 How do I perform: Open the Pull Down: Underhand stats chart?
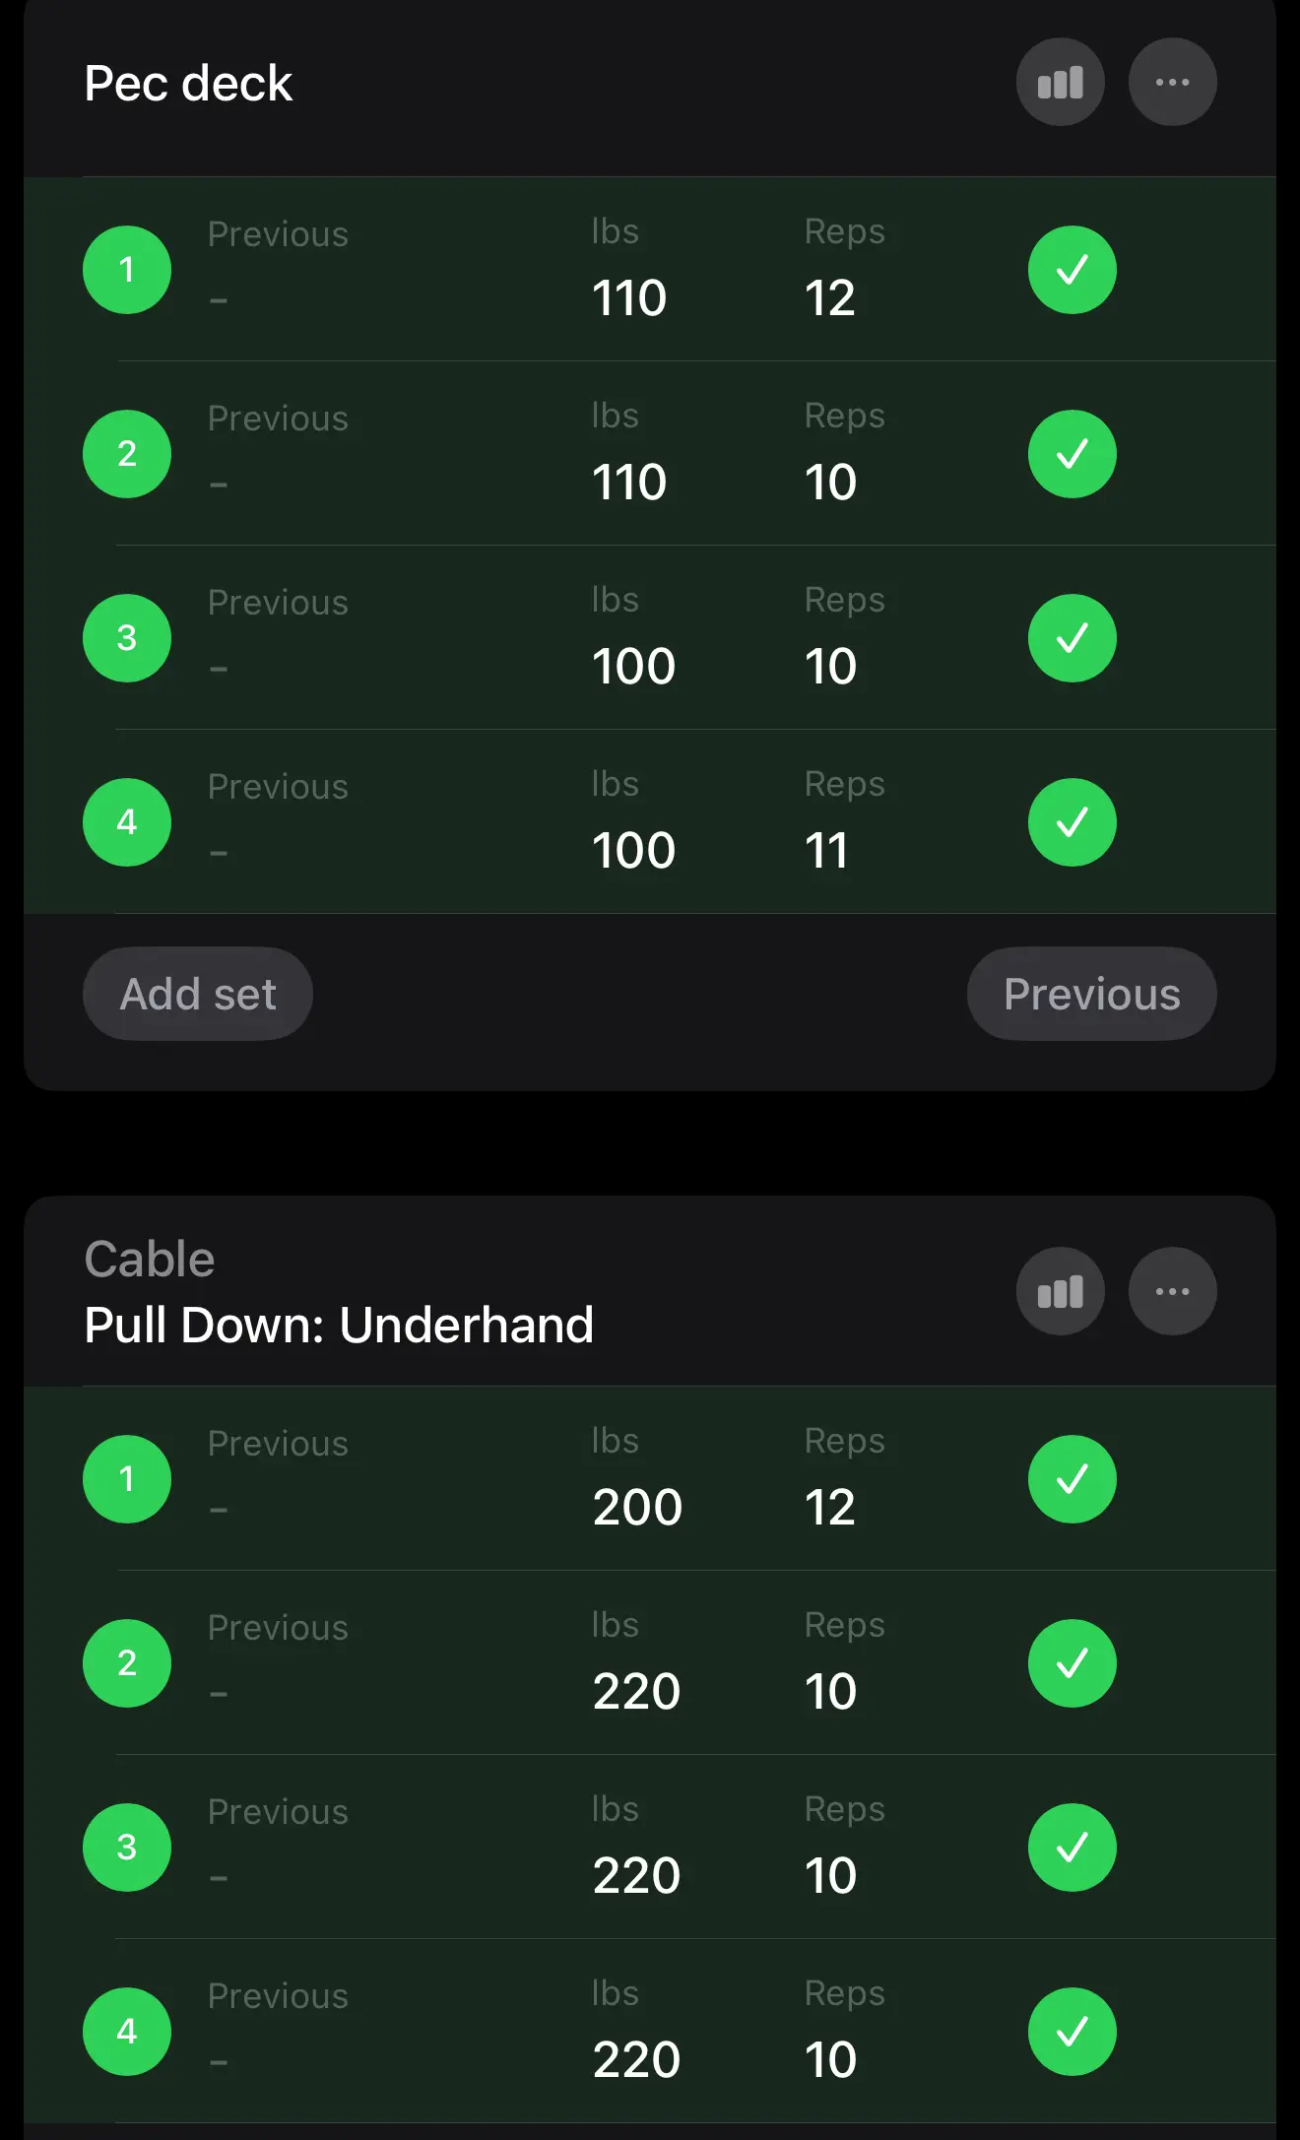tap(1060, 1291)
